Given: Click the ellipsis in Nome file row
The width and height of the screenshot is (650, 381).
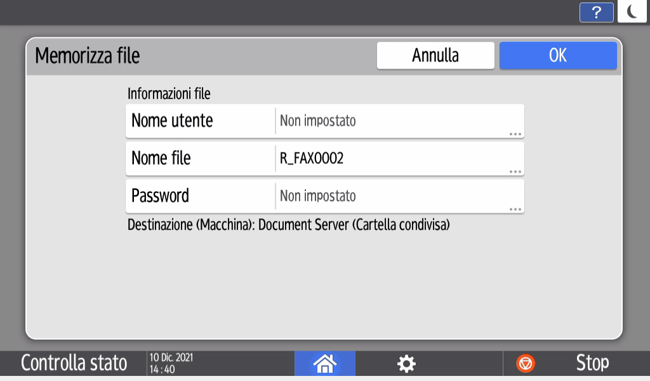Looking at the screenshot, I should [515, 171].
